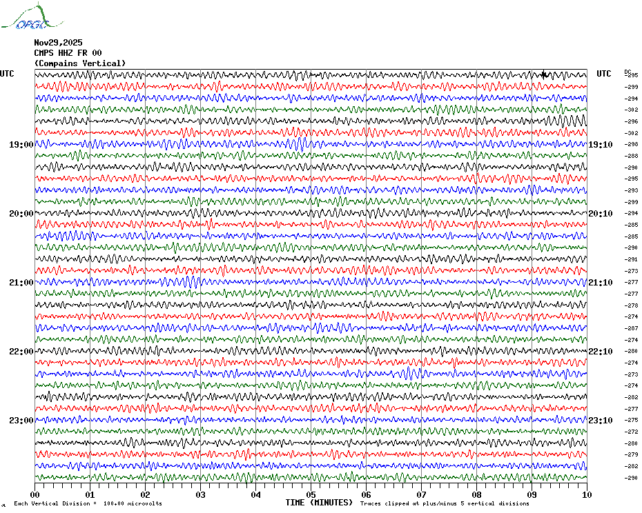The width and height of the screenshot is (642, 513).
Task: Click the (Compains Vertical) subtitle
Action: tap(80, 63)
